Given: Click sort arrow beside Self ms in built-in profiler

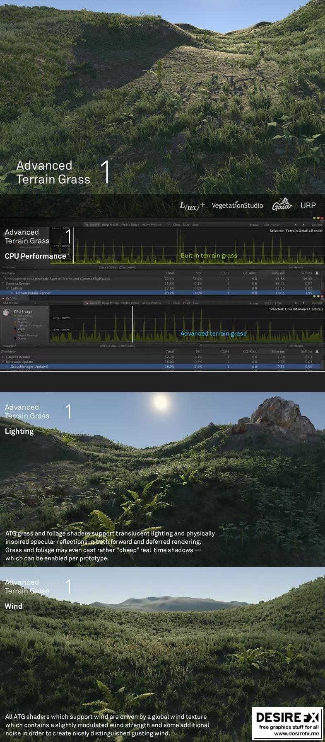Looking at the screenshot, I should pyautogui.click(x=317, y=273).
